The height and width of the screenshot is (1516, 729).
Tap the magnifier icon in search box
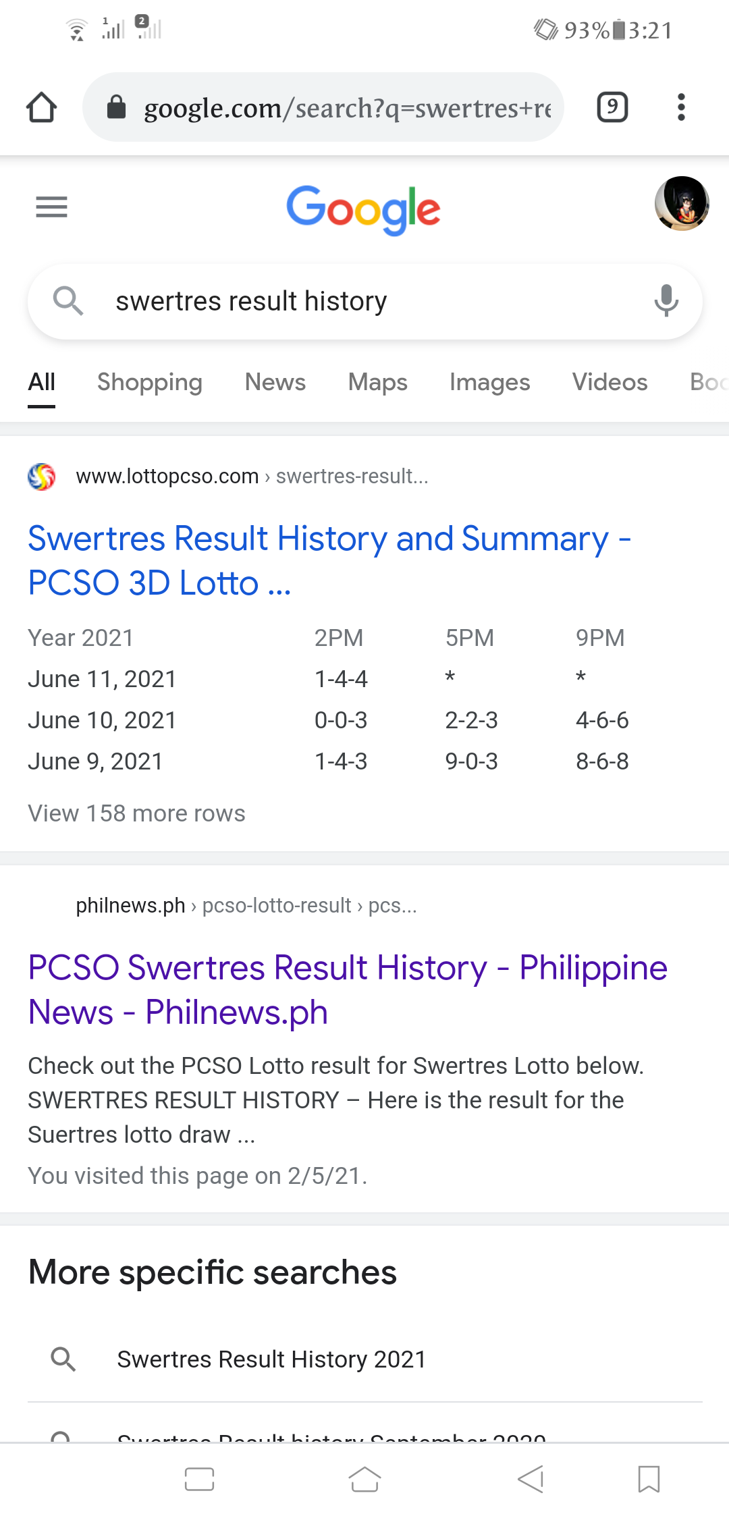(x=68, y=300)
